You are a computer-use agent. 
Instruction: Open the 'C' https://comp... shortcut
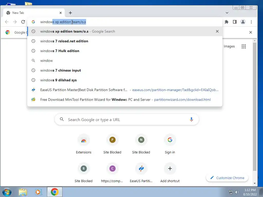(112, 173)
